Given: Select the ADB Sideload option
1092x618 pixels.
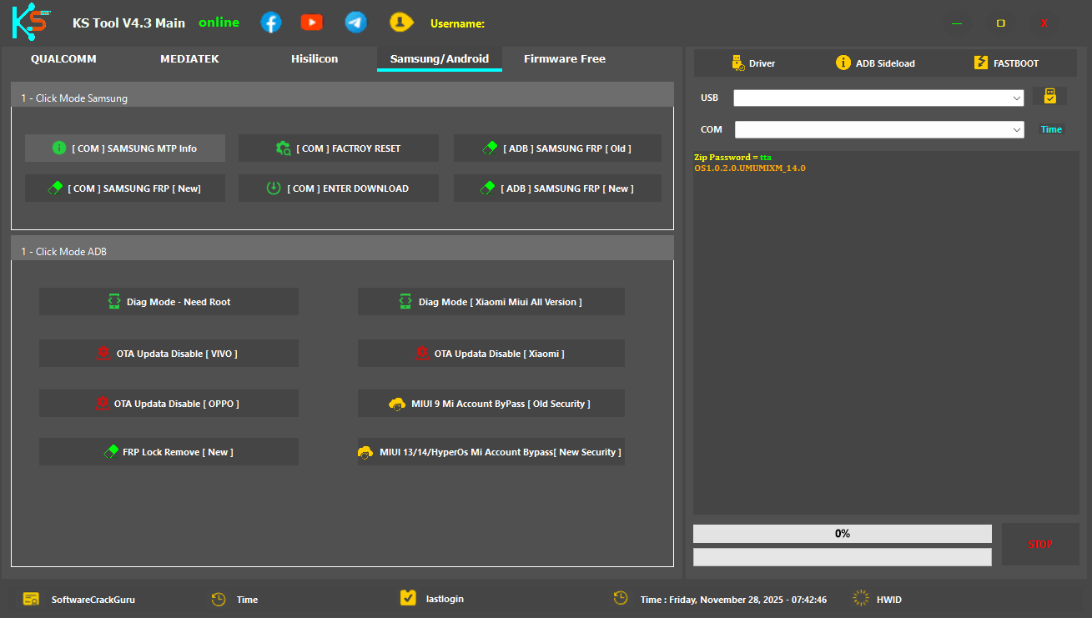Looking at the screenshot, I should (x=874, y=62).
